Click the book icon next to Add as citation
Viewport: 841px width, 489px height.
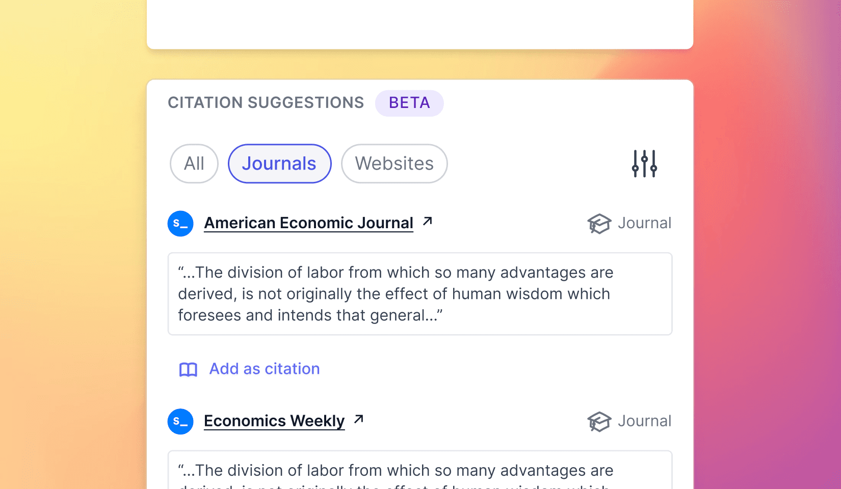tap(188, 369)
